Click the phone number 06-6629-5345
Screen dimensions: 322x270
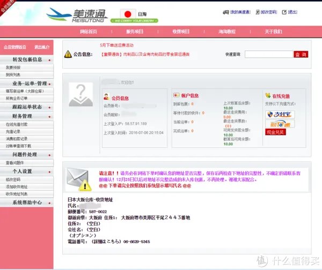(x=137, y=242)
